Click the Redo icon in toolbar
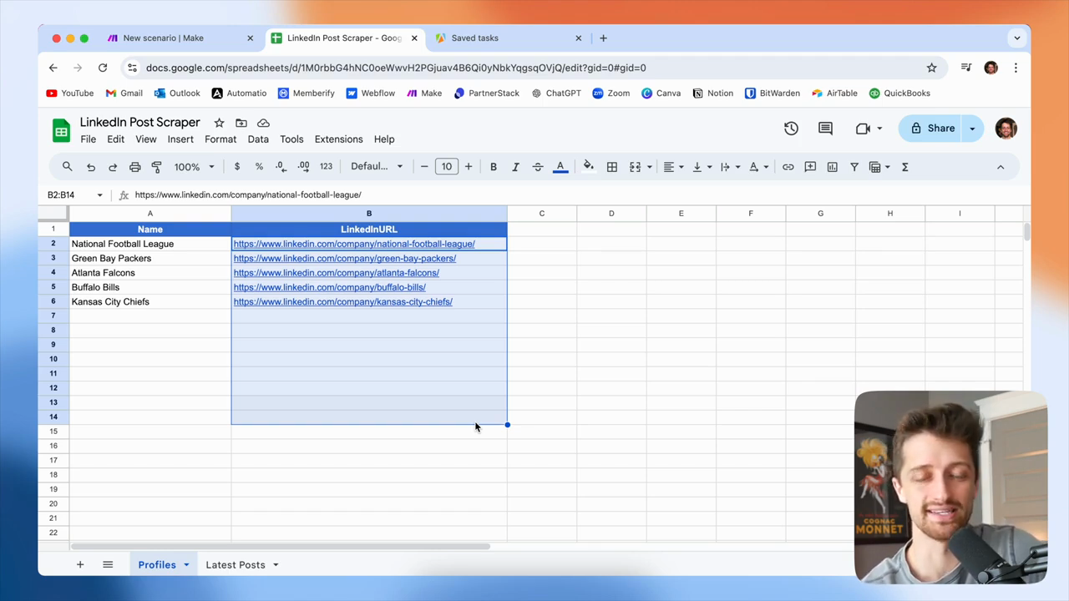The image size is (1069, 601). tap(113, 167)
